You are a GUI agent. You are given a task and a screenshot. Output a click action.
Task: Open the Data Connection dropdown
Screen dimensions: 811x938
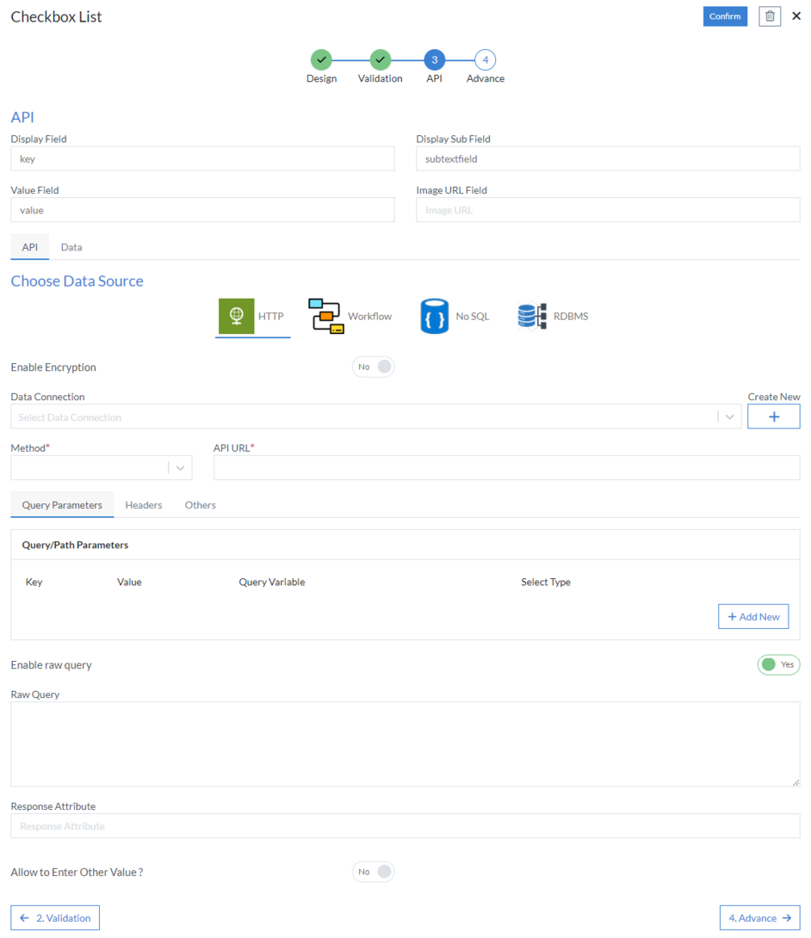[x=370, y=416]
